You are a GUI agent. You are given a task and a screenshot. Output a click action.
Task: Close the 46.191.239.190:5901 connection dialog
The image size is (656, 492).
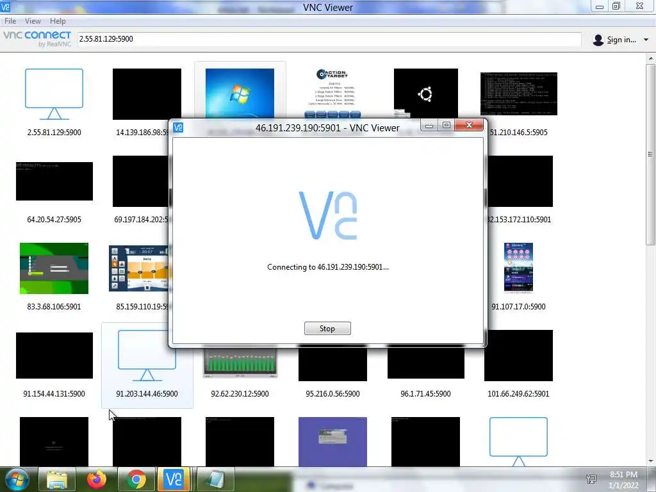[x=469, y=125]
